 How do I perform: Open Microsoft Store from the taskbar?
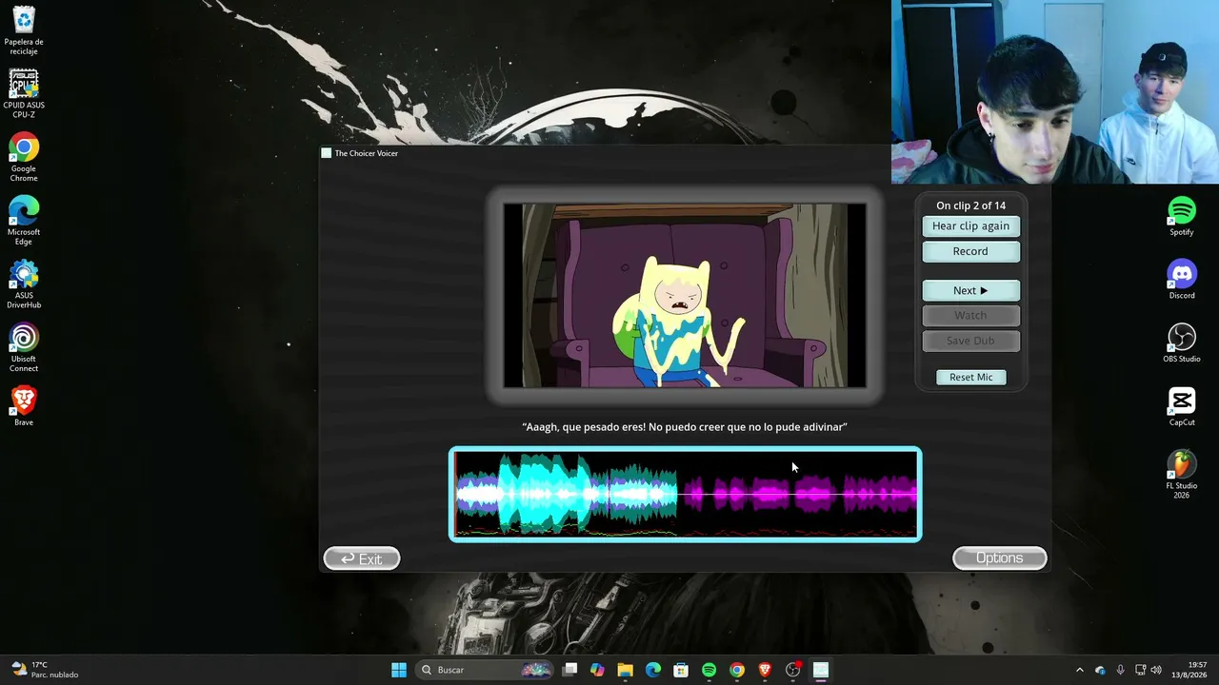pos(681,670)
